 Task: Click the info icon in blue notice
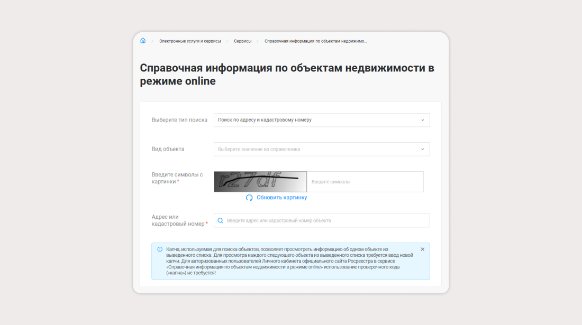[160, 249]
